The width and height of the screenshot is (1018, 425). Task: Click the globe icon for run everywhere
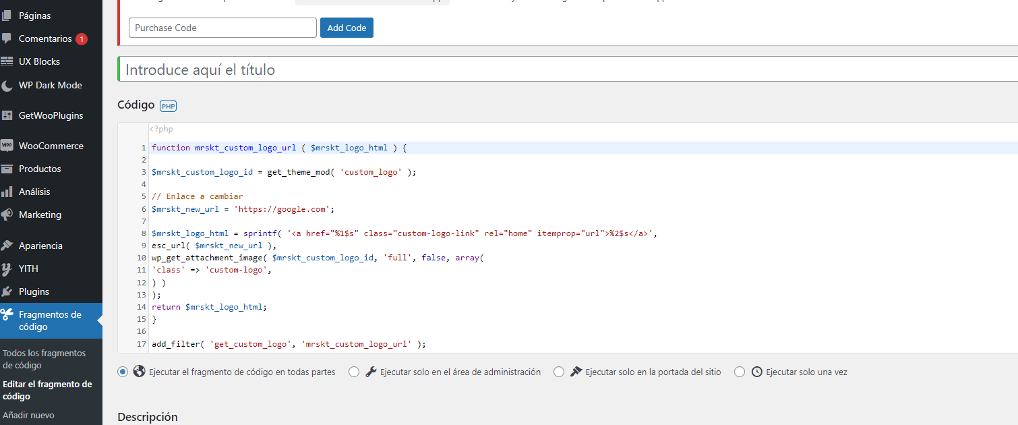(140, 372)
